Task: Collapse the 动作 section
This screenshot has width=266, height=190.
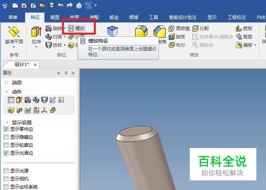Action: tap(7, 92)
